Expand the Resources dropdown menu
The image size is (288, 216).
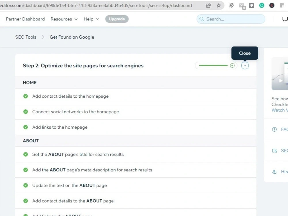click(x=64, y=19)
